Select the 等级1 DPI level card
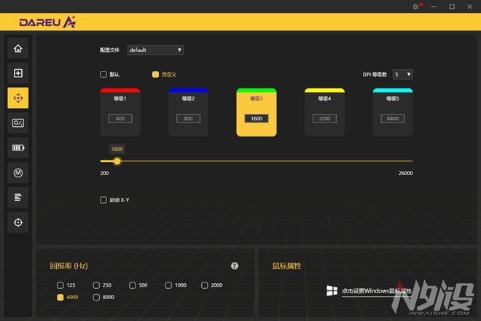The height and width of the screenshot is (321, 481). tap(120, 112)
